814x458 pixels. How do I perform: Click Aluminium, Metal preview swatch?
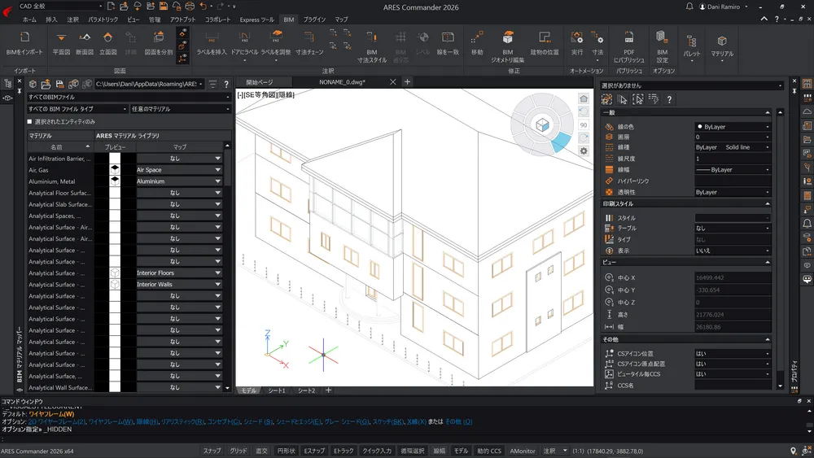[x=115, y=181]
